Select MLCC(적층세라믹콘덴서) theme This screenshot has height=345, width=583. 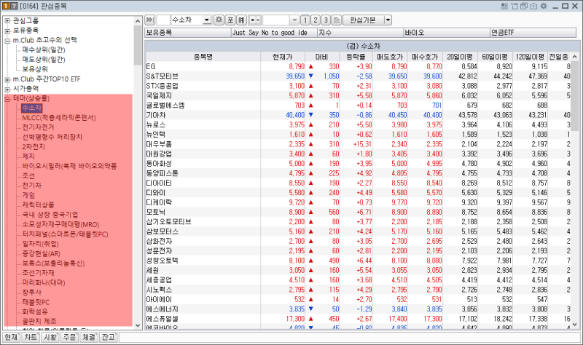coord(59,118)
